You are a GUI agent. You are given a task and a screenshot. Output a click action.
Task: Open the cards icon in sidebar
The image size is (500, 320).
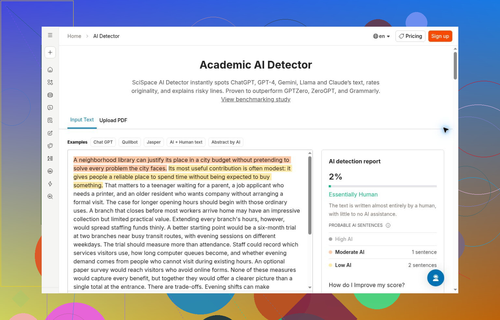pyautogui.click(x=50, y=146)
